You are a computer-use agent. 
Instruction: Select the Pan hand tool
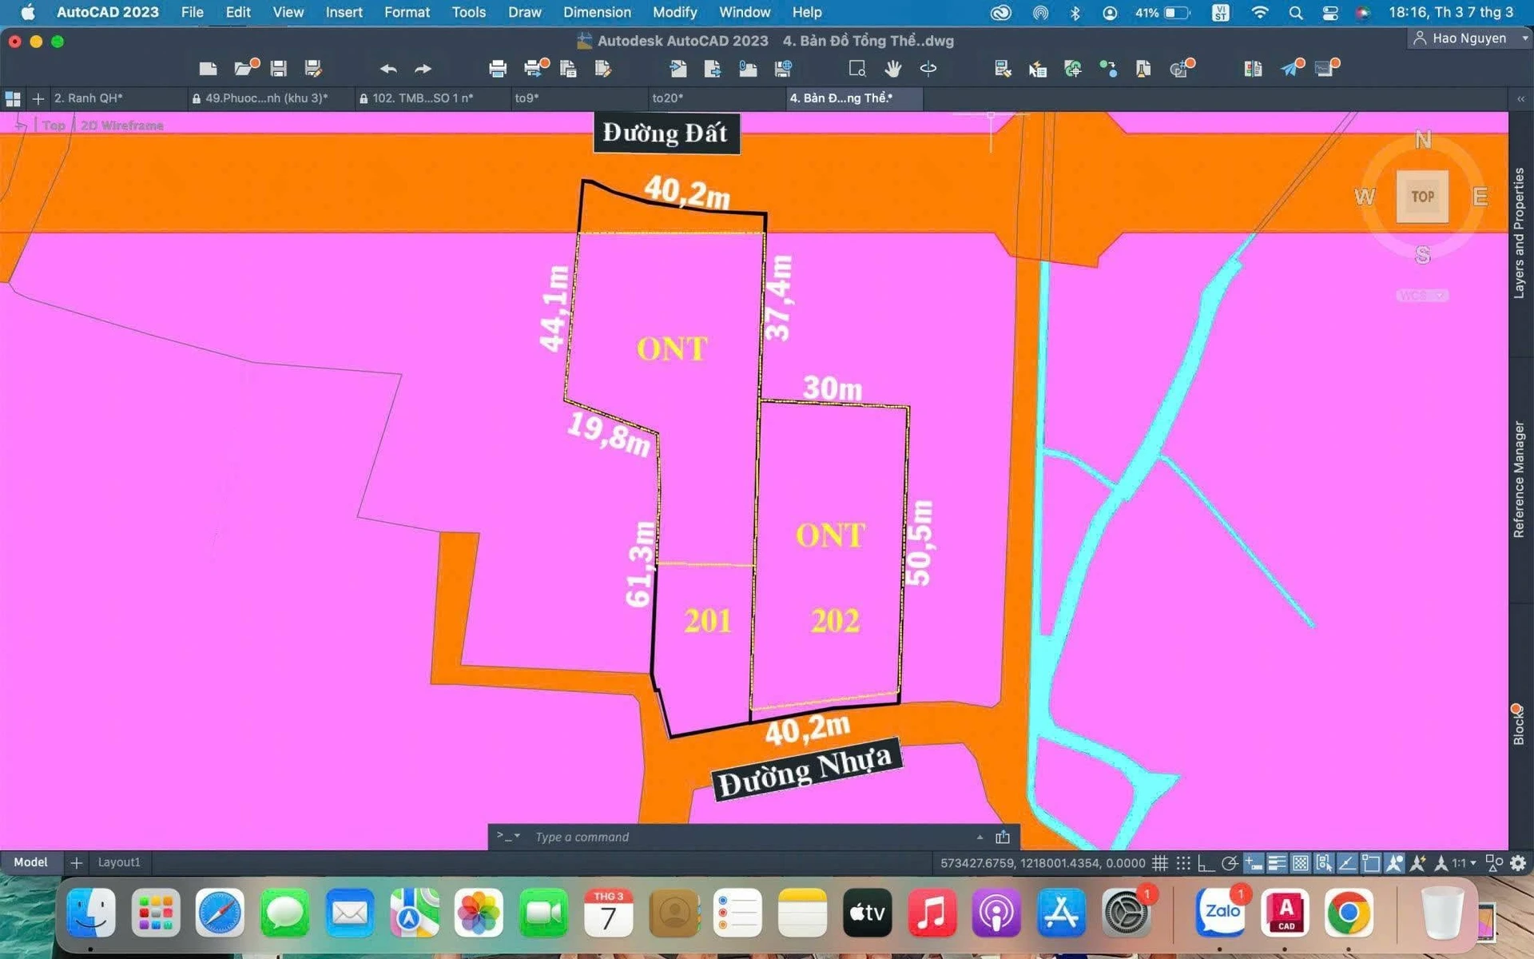tap(893, 69)
